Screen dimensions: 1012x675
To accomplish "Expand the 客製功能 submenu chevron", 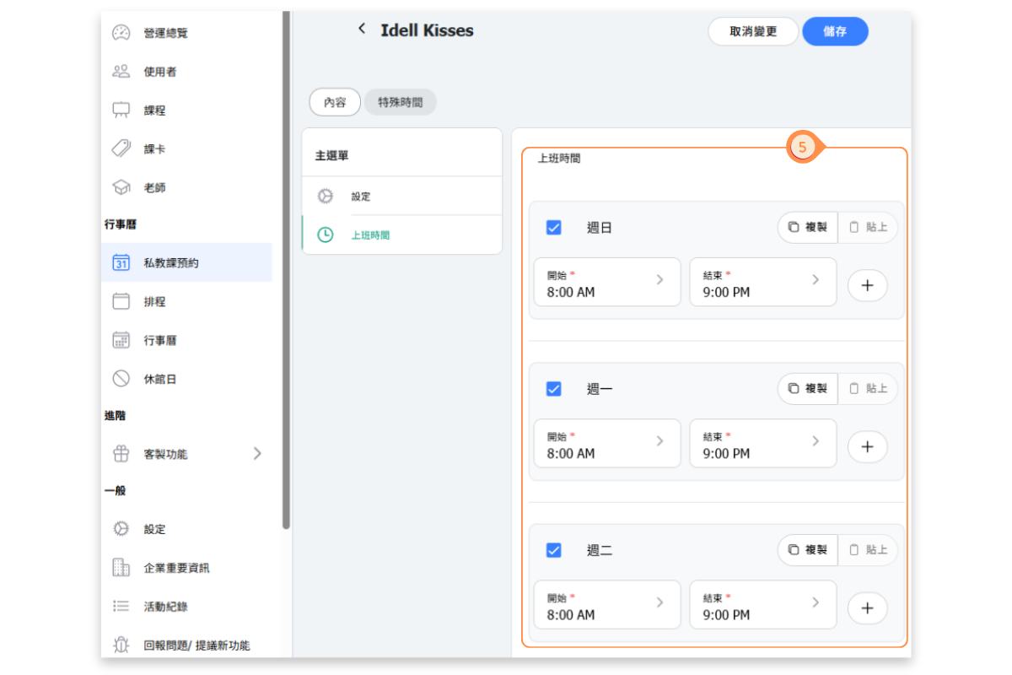I will tap(257, 454).
